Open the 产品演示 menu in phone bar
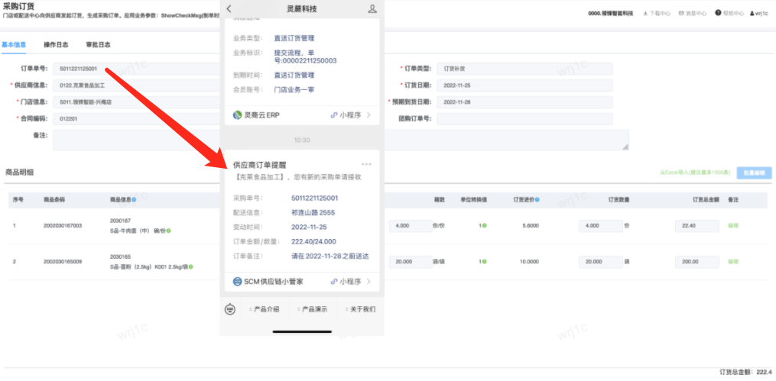Viewport: 776px width, 381px height. pos(312,309)
